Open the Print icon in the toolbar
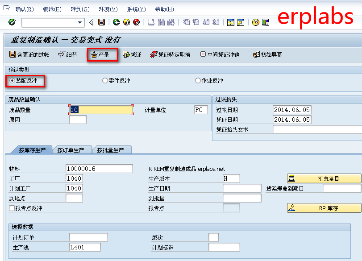The height and width of the screenshot is (261, 362). (150, 23)
